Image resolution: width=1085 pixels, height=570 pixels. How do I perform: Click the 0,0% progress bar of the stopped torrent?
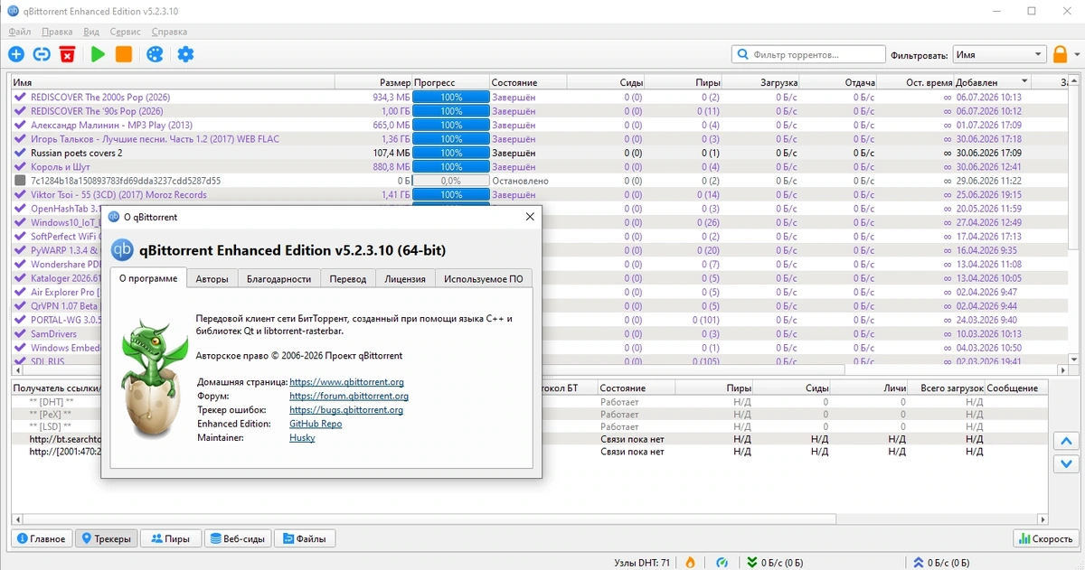(450, 181)
